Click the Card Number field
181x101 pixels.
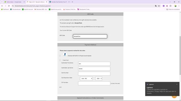pos(94,74)
